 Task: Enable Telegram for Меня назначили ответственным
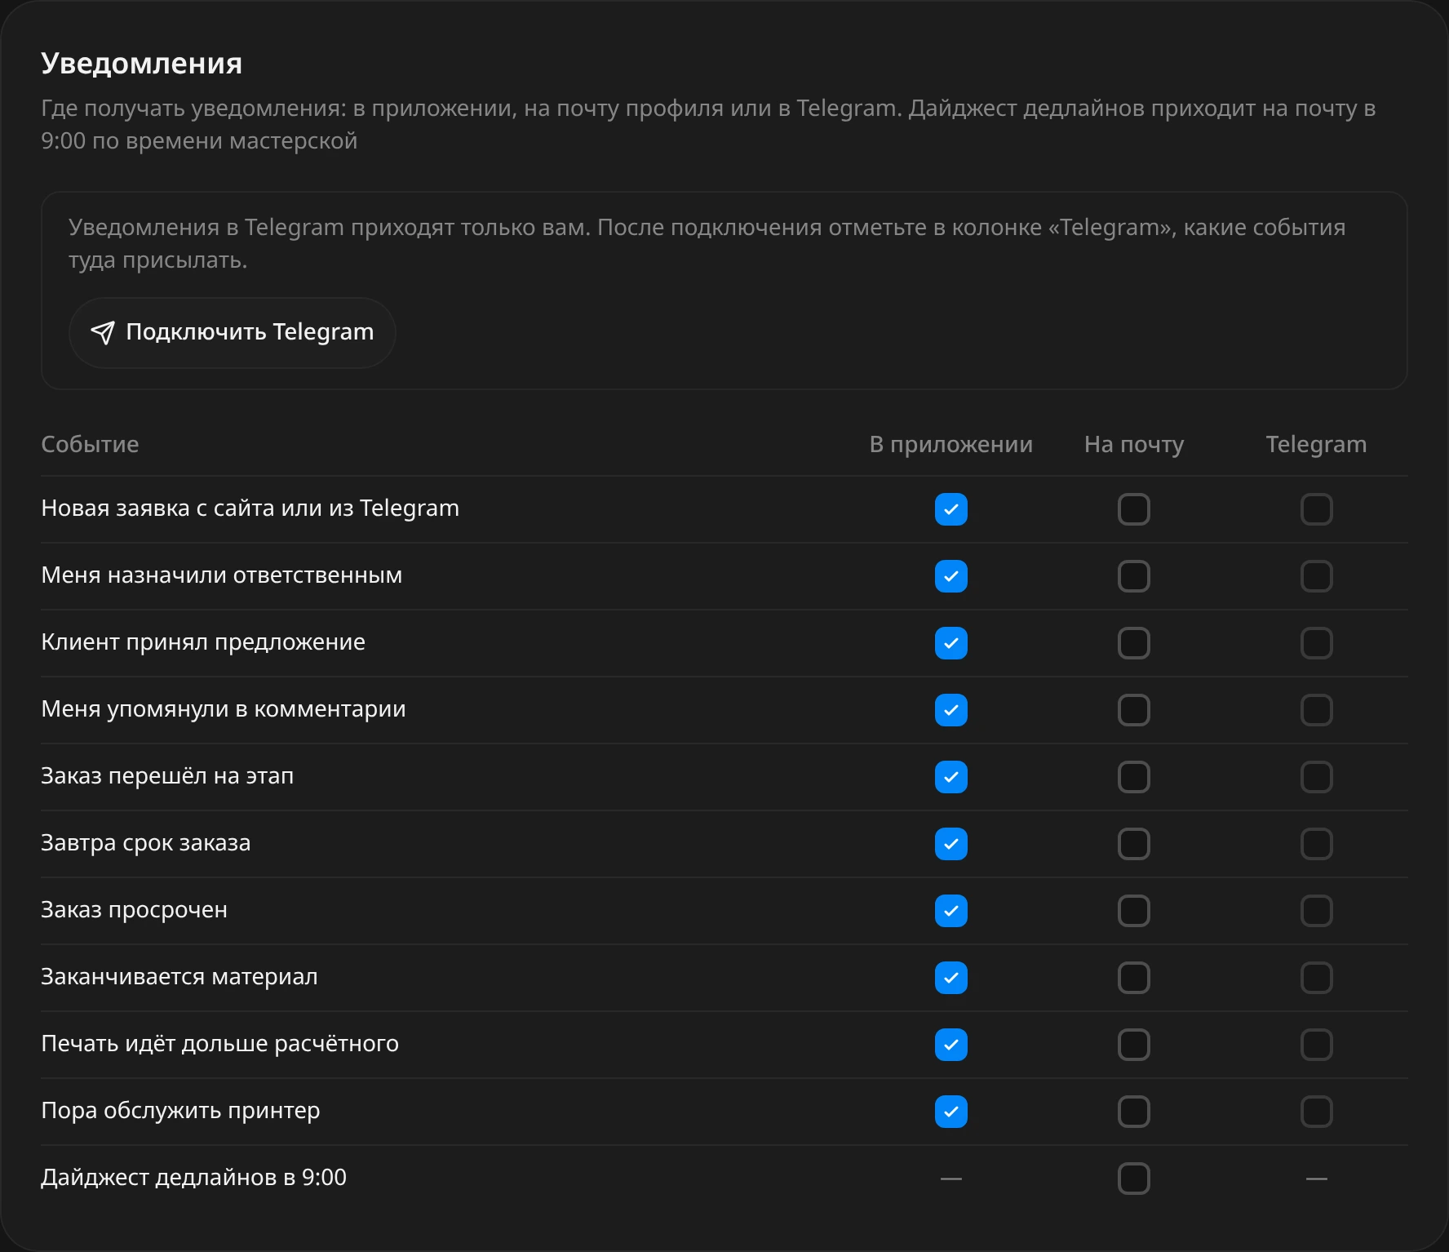[x=1317, y=576]
